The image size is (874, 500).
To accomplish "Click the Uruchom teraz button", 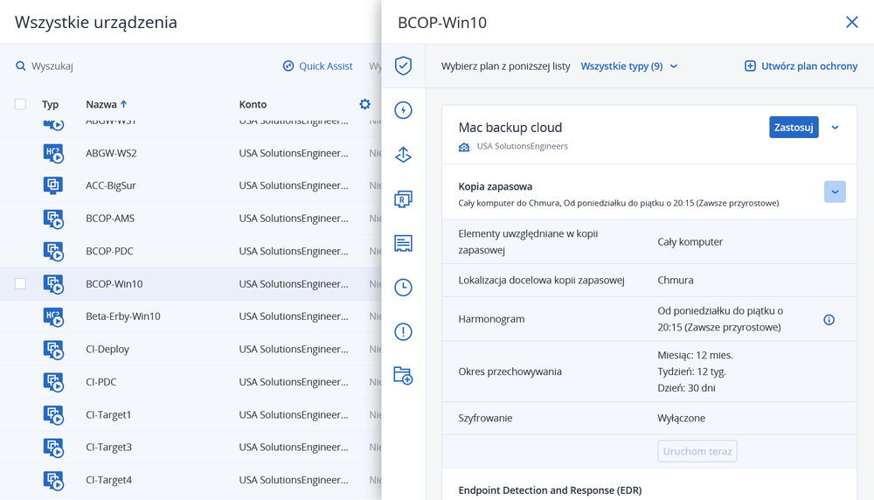I will pos(697,452).
